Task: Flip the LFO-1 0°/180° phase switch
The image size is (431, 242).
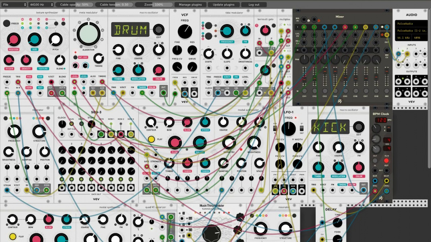Action: click(x=301, y=128)
